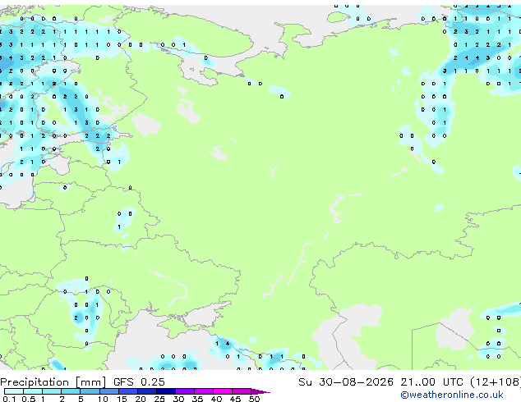Pick the dark navy 25–30 legend swatch
The width and height of the screenshot is (521, 402).
(166, 391)
